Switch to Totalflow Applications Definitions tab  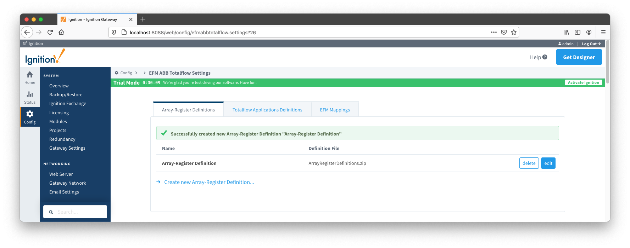pos(267,110)
